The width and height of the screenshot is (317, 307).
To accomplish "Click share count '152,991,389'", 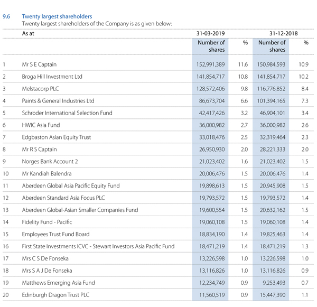I will click(210, 64).
